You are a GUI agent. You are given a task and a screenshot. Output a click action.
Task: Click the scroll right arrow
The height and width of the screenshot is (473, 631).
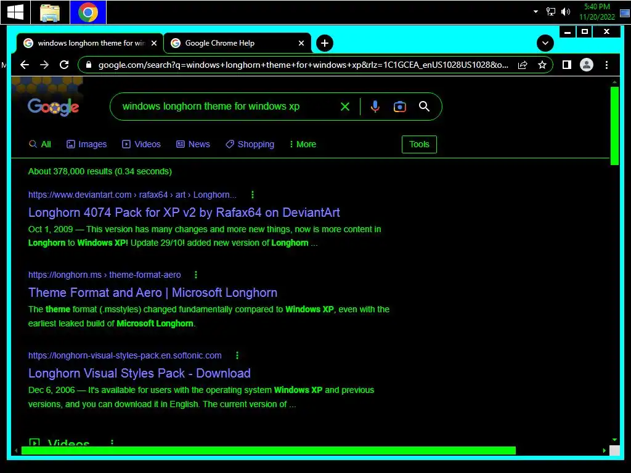pyautogui.click(x=604, y=451)
